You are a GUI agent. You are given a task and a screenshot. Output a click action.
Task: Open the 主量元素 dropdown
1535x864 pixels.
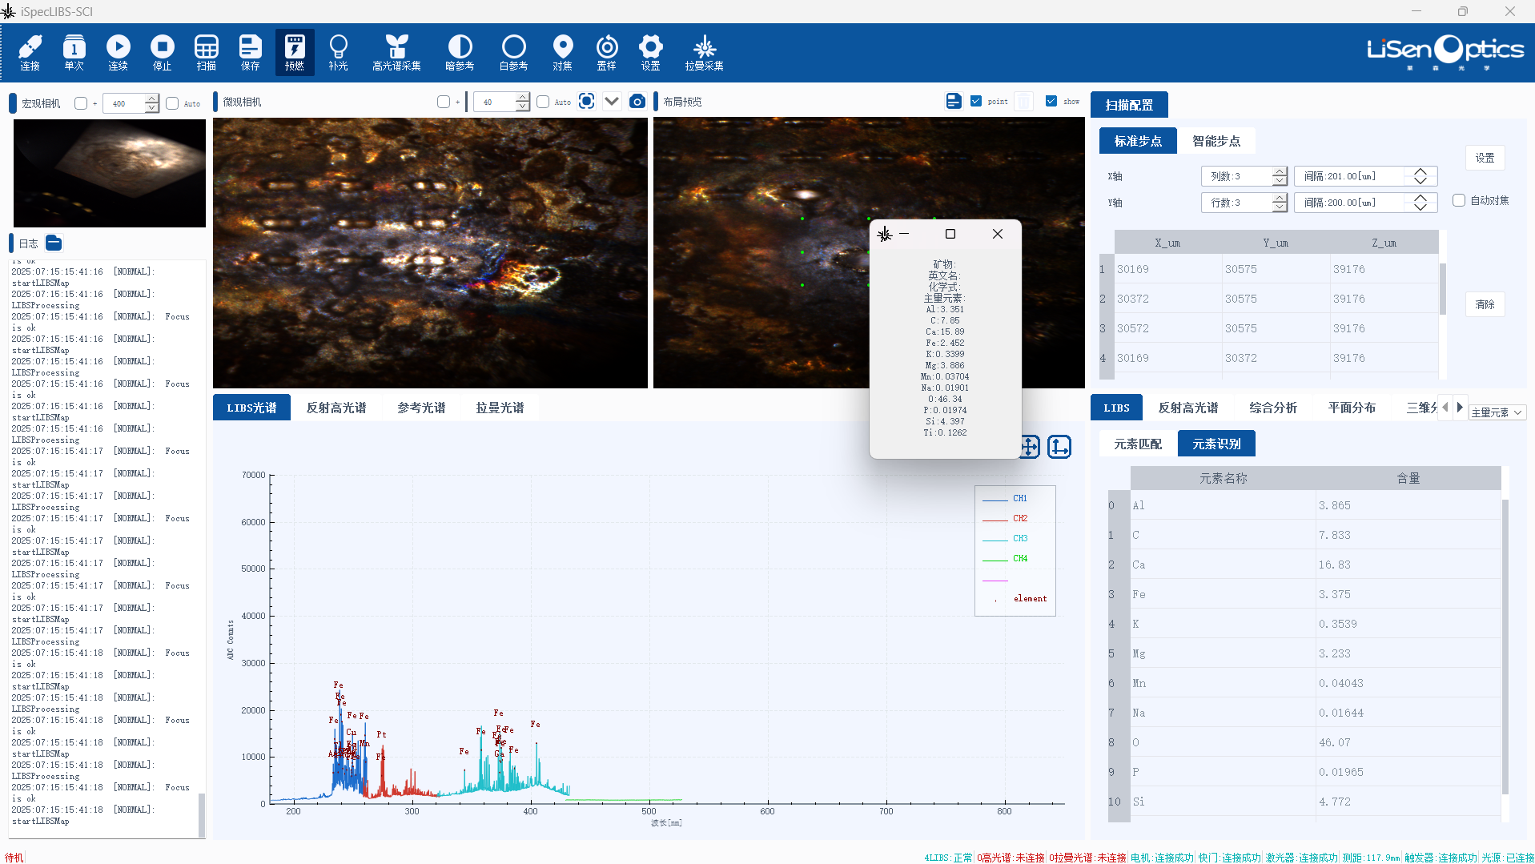click(1497, 412)
